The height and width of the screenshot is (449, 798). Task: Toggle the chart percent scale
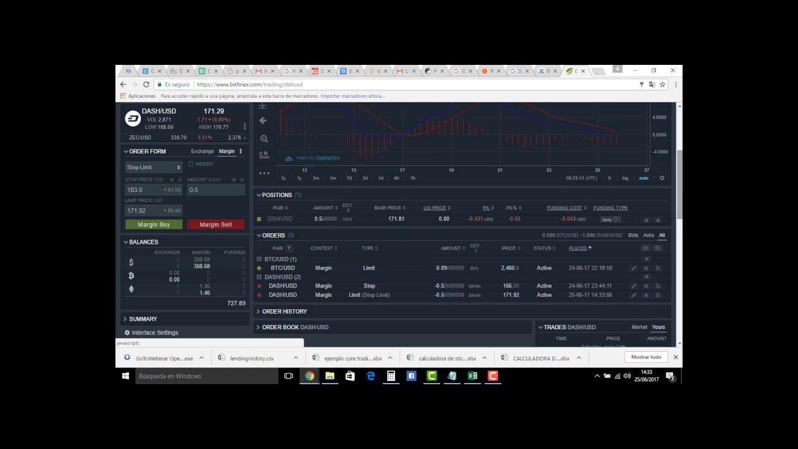pos(610,178)
